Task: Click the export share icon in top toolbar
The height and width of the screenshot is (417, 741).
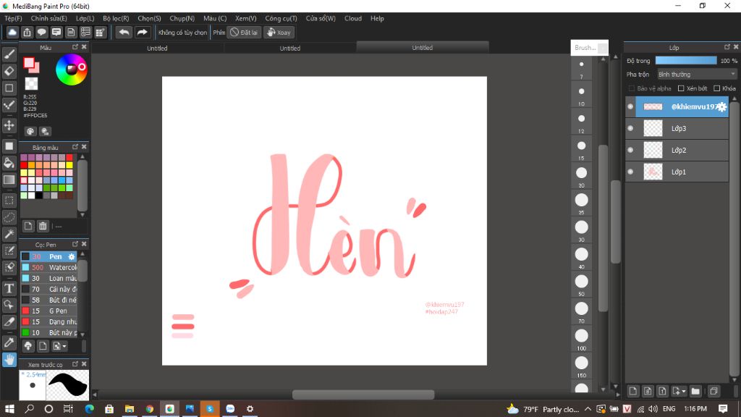Action: tap(27, 32)
